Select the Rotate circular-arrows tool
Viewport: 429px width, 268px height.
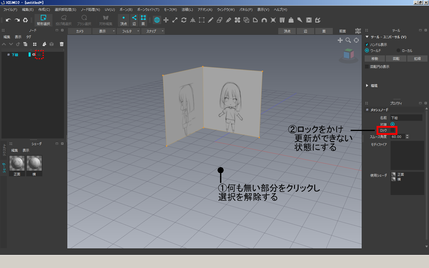coord(184,20)
